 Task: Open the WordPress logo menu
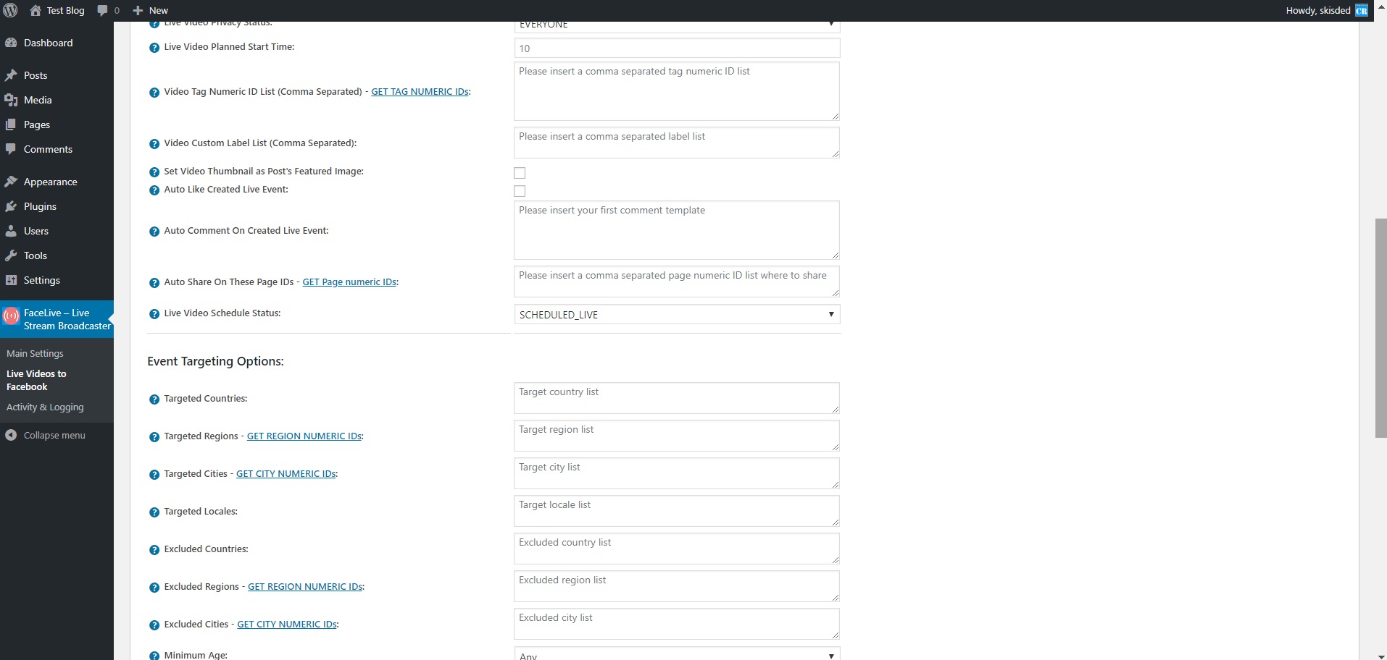point(10,10)
